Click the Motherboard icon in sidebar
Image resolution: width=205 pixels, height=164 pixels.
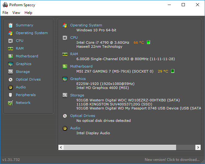(x=11, y=56)
